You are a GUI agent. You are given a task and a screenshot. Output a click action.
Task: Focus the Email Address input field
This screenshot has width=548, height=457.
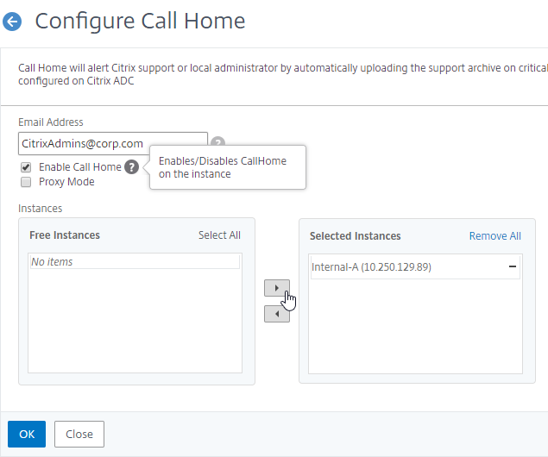point(113,143)
